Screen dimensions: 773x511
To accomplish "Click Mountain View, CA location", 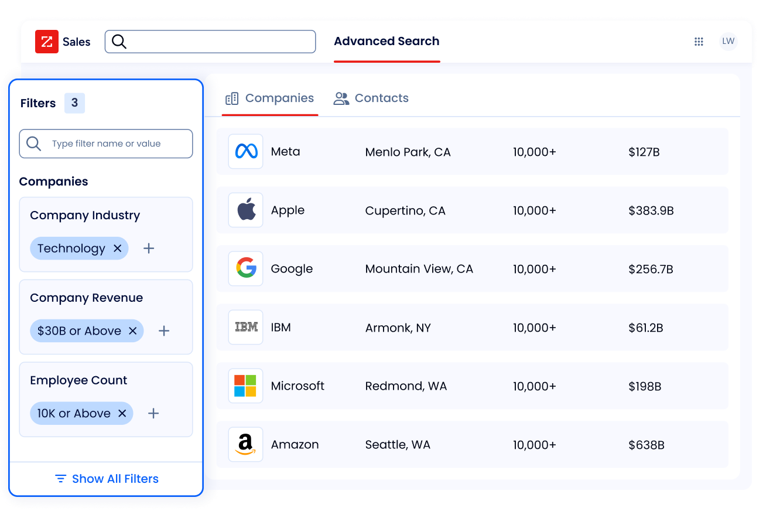I will (419, 269).
